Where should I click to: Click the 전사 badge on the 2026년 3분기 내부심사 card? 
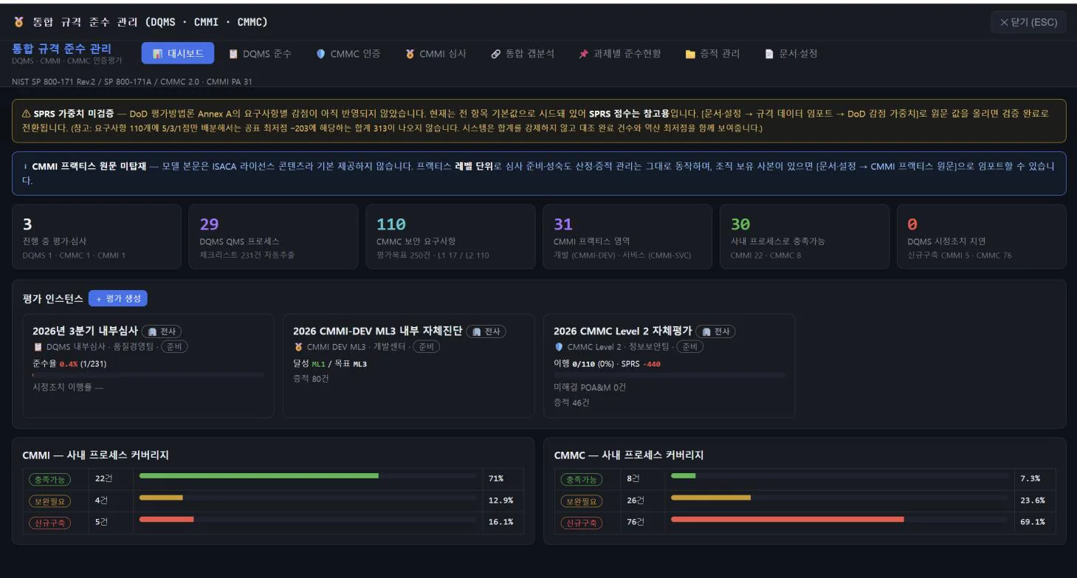(x=162, y=331)
